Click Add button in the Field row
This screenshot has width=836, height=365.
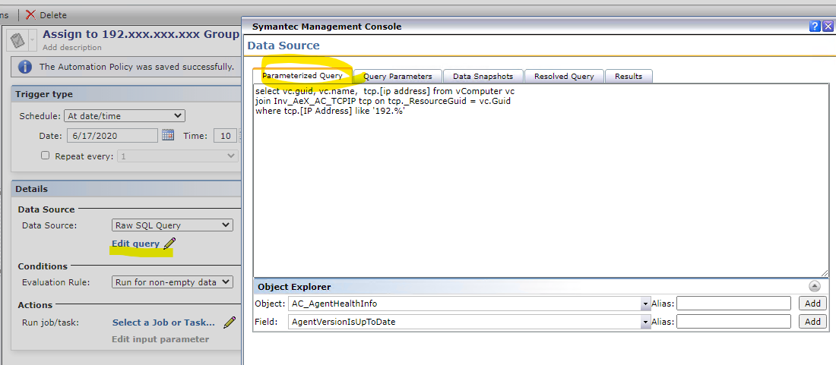tap(812, 322)
